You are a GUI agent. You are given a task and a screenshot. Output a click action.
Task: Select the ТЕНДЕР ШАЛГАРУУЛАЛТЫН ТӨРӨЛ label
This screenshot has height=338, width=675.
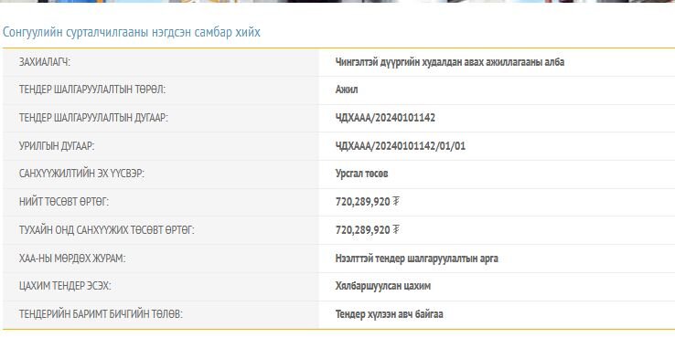pyautogui.click(x=92, y=90)
